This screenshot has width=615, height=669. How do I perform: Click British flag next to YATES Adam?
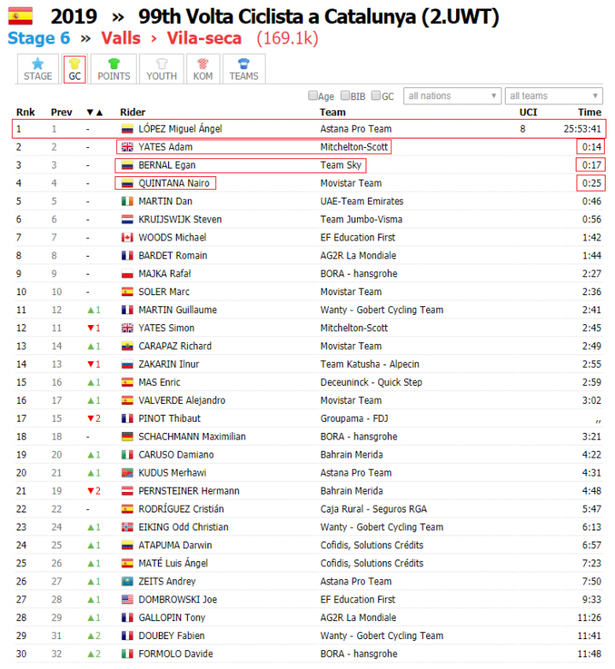tap(127, 147)
